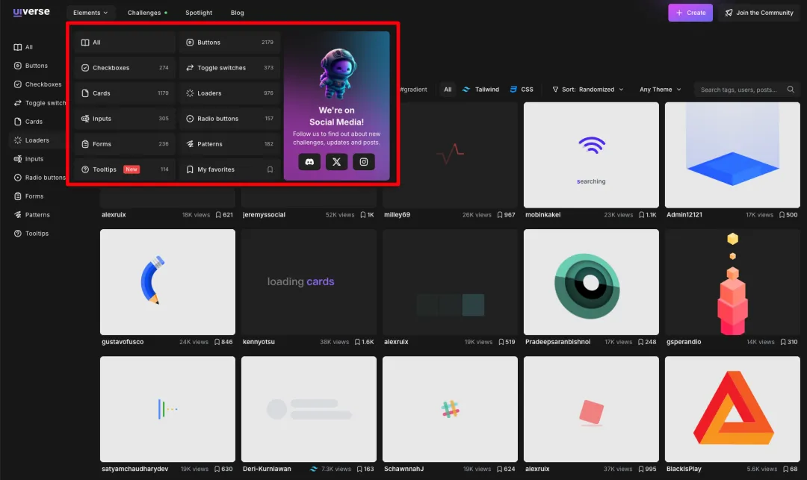The image size is (807, 480).
Task: Click the X (Twitter) icon
Action: tap(336, 161)
